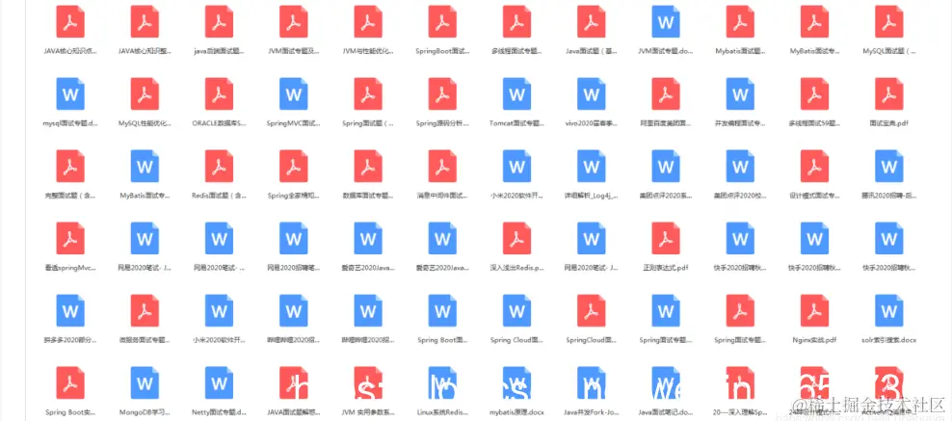Click the '看透springMvc' PDF icon
Image resolution: width=952 pixels, height=421 pixels.
click(x=70, y=238)
